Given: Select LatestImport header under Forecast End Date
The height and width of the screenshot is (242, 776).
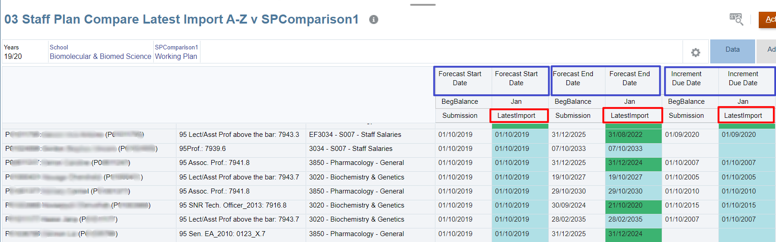Looking at the screenshot, I should (630, 116).
